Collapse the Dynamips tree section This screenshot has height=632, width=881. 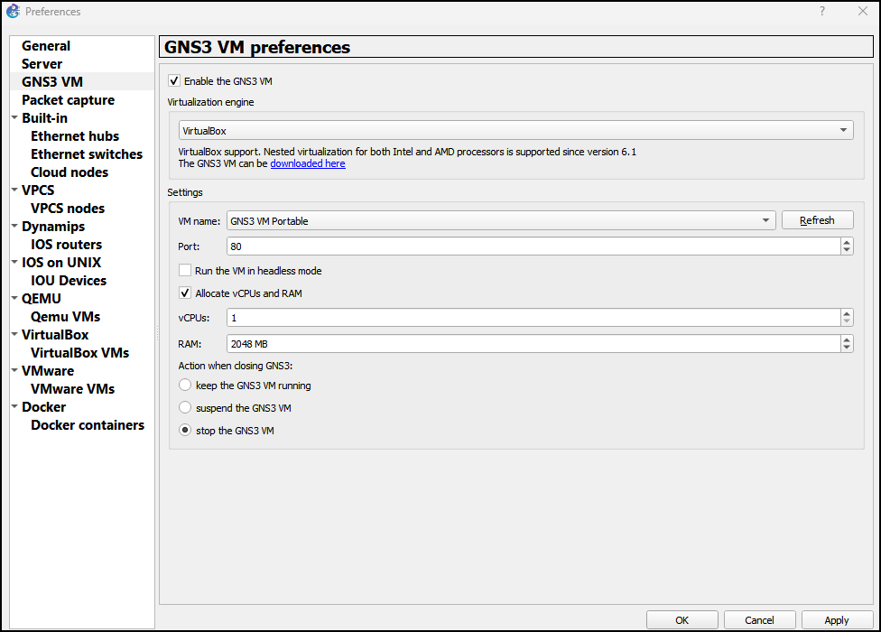point(14,226)
